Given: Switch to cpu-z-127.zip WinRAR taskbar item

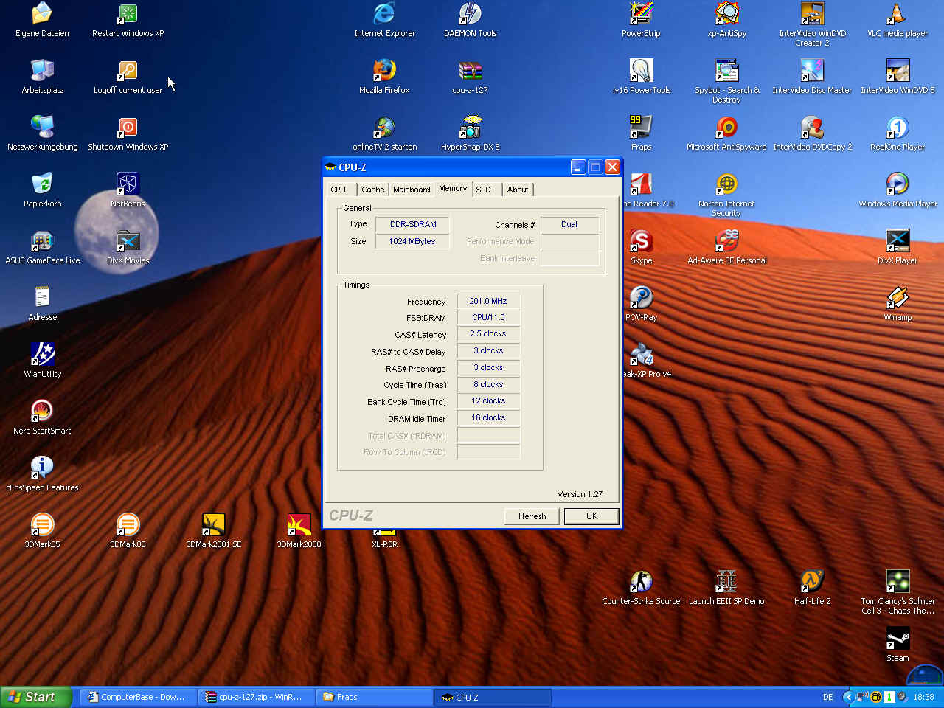Looking at the screenshot, I should (x=256, y=697).
